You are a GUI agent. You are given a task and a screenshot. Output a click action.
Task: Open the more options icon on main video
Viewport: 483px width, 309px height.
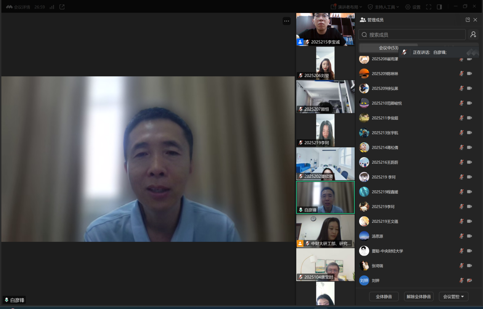pos(286,21)
